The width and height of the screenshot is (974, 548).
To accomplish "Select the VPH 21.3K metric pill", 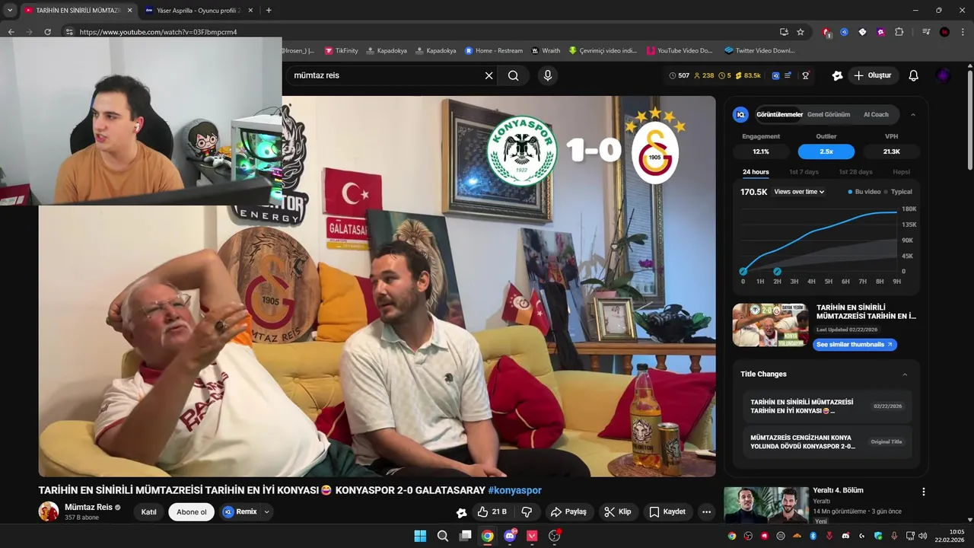I will click(892, 151).
